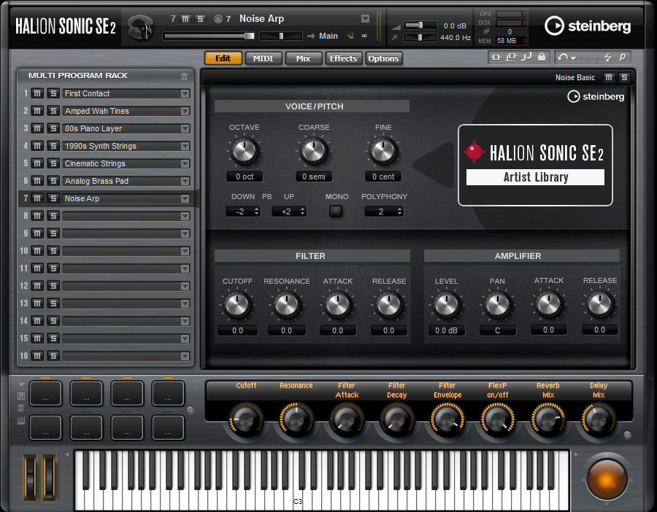Viewport: 657px width, 512px height.
Task: Click the Steinberg logo in the top header
Action: (588, 26)
